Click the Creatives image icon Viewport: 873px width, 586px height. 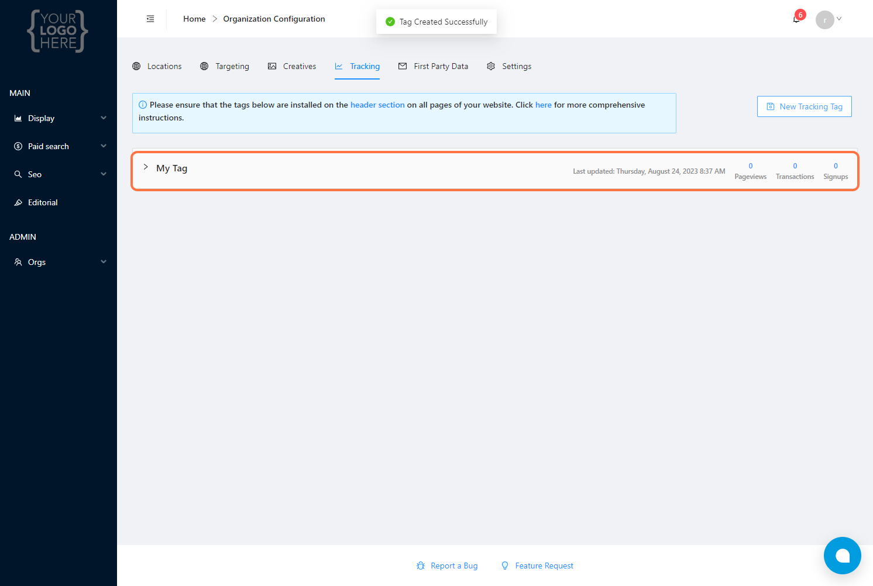(x=272, y=66)
